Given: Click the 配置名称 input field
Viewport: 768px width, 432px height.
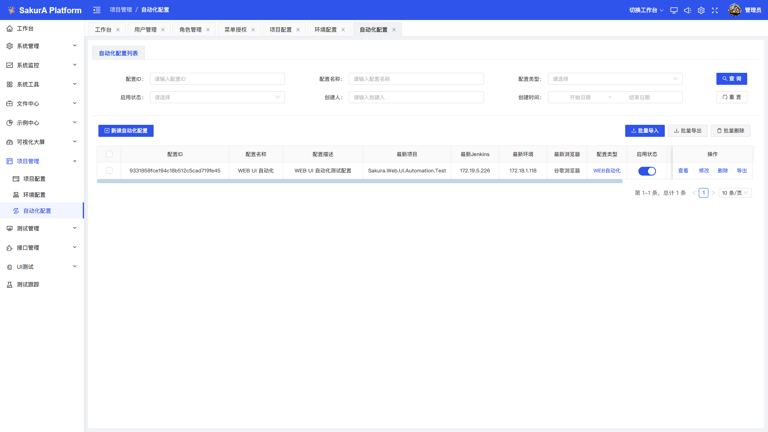Looking at the screenshot, I should pyautogui.click(x=416, y=79).
